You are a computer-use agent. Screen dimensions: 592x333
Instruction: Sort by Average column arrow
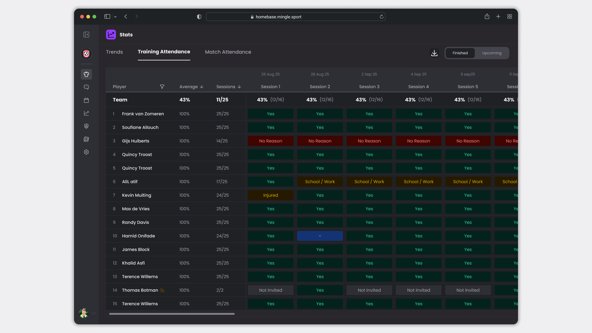click(x=202, y=87)
